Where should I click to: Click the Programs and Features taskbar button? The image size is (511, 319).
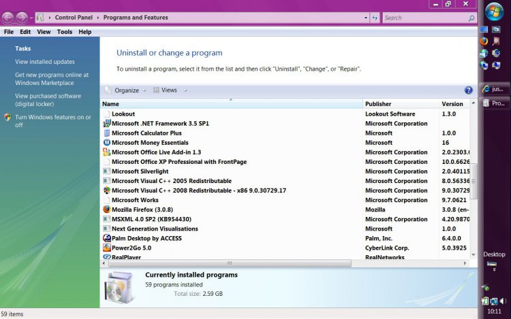495,103
